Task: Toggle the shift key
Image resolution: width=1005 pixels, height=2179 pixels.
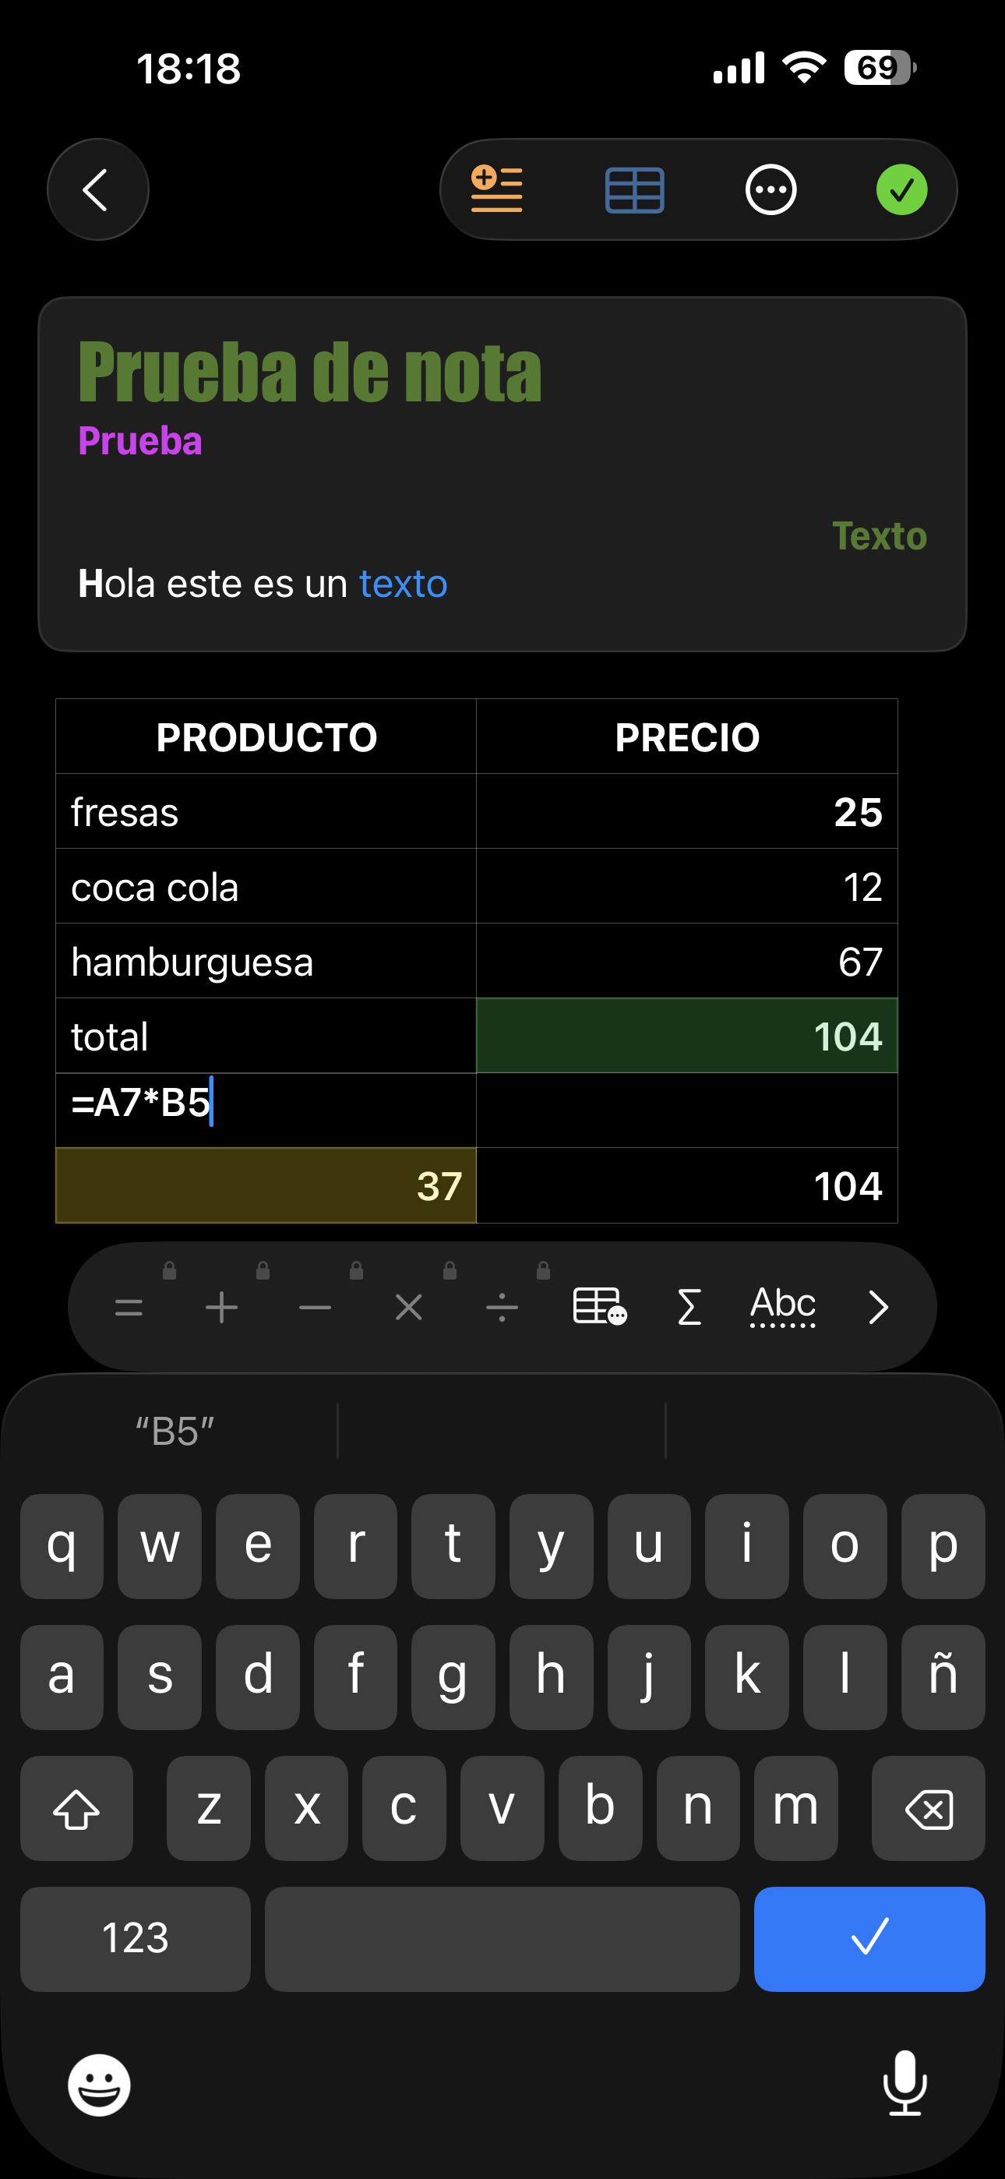Action: pyautogui.click(x=76, y=1809)
